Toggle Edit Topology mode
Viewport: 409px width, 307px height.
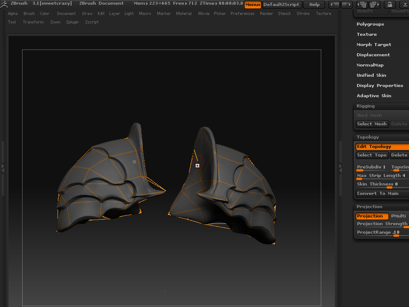383,146
